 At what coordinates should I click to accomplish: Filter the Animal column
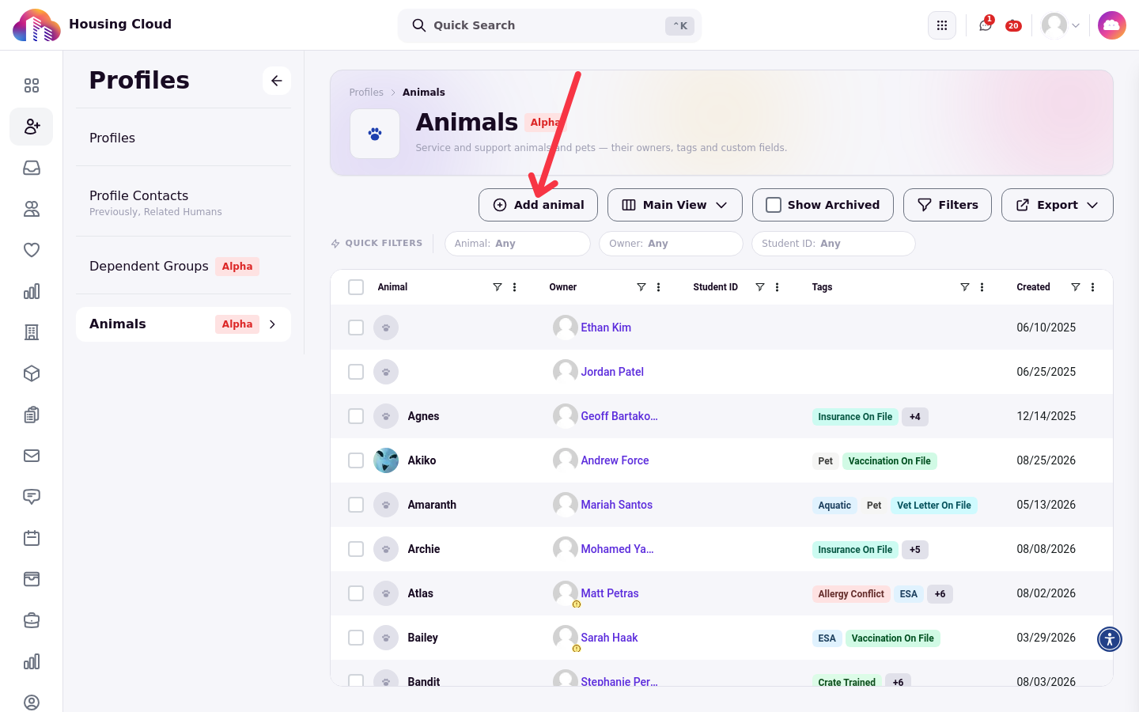(498, 287)
